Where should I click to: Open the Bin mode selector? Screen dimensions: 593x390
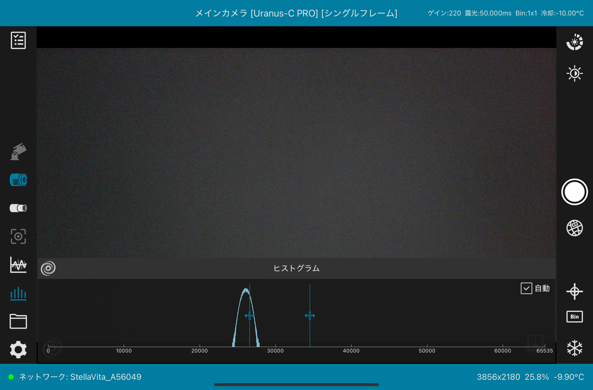(574, 317)
